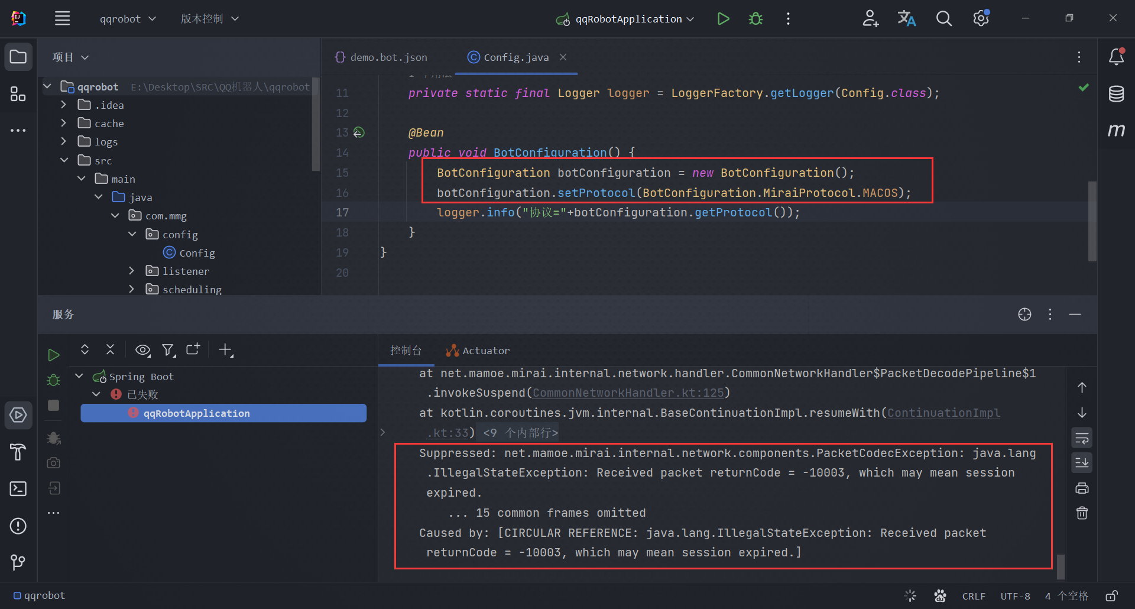Click the Services panel target icon
The image size is (1135, 609).
click(1024, 315)
